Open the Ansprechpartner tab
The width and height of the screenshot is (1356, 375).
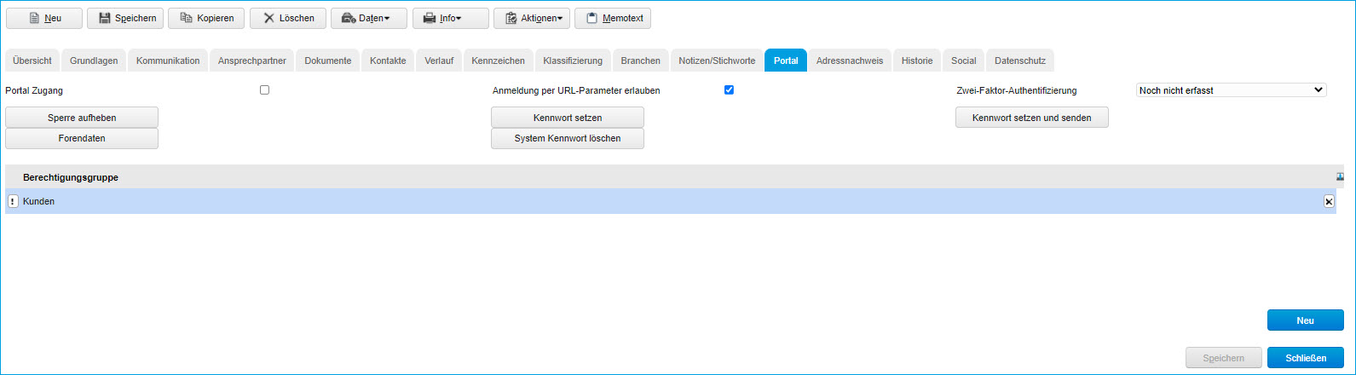pyautogui.click(x=251, y=61)
